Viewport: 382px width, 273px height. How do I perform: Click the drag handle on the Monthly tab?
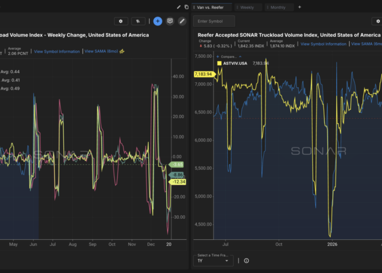point(267,7)
